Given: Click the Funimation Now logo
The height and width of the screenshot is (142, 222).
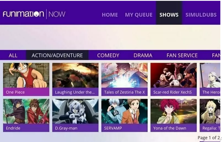Looking at the screenshot, I should [34, 14].
